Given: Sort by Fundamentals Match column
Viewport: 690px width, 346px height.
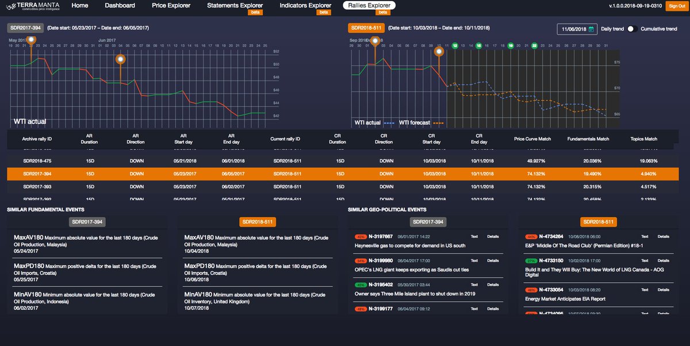Looking at the screenshot, I should point(588,139).
